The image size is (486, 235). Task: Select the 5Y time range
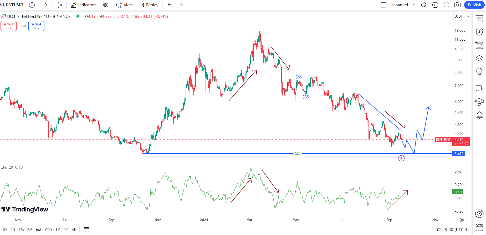[x=66, y=229]
